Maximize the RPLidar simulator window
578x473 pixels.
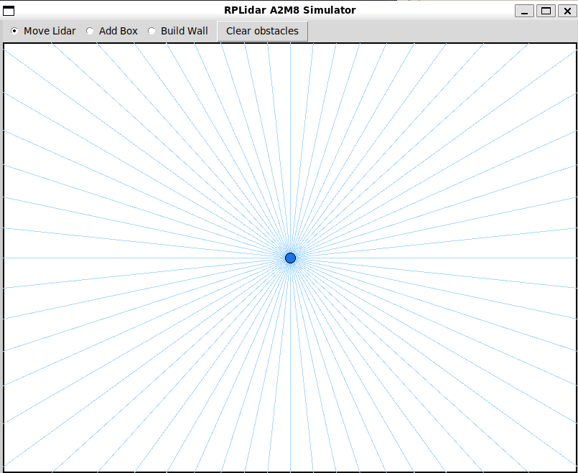(x=546, y=11)
